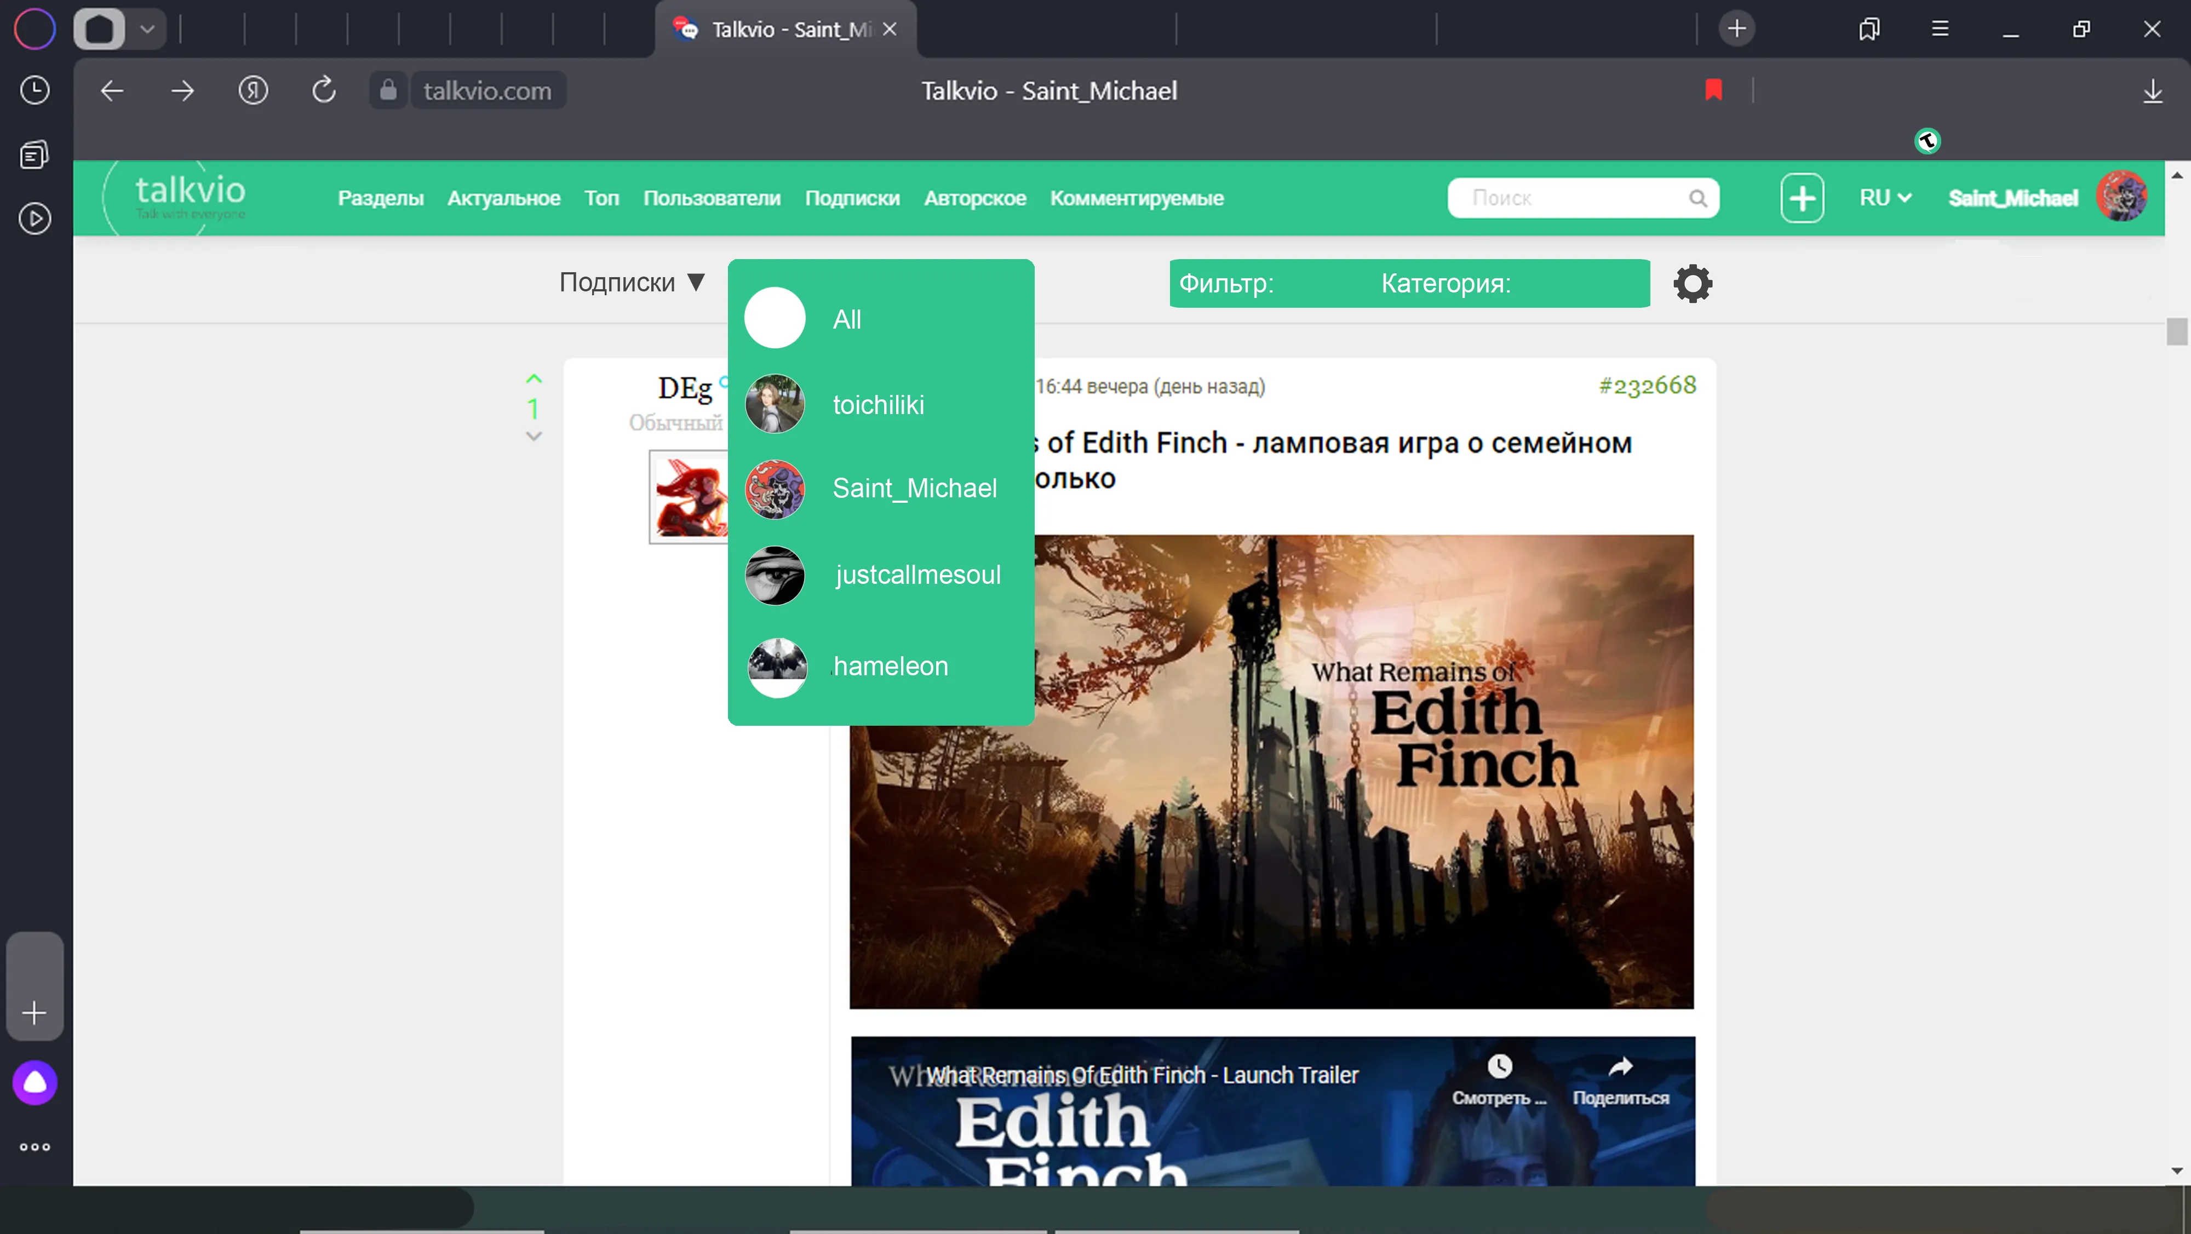Click the Yandex browser profile circle
Screen dimensions: 2191x1234
35,29
